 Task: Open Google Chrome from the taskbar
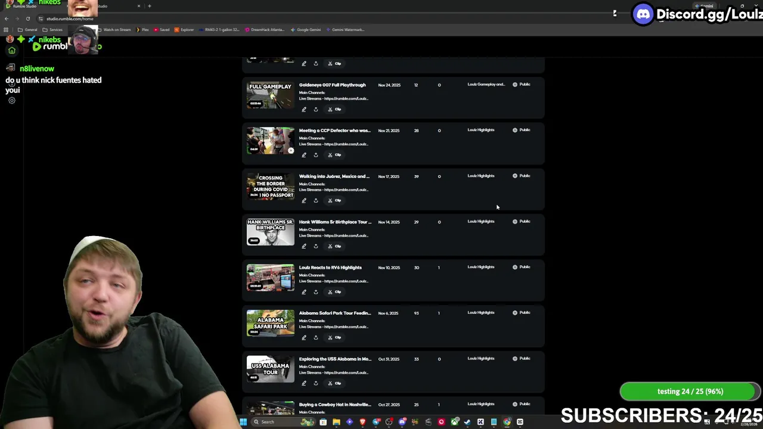coord(507,422)
